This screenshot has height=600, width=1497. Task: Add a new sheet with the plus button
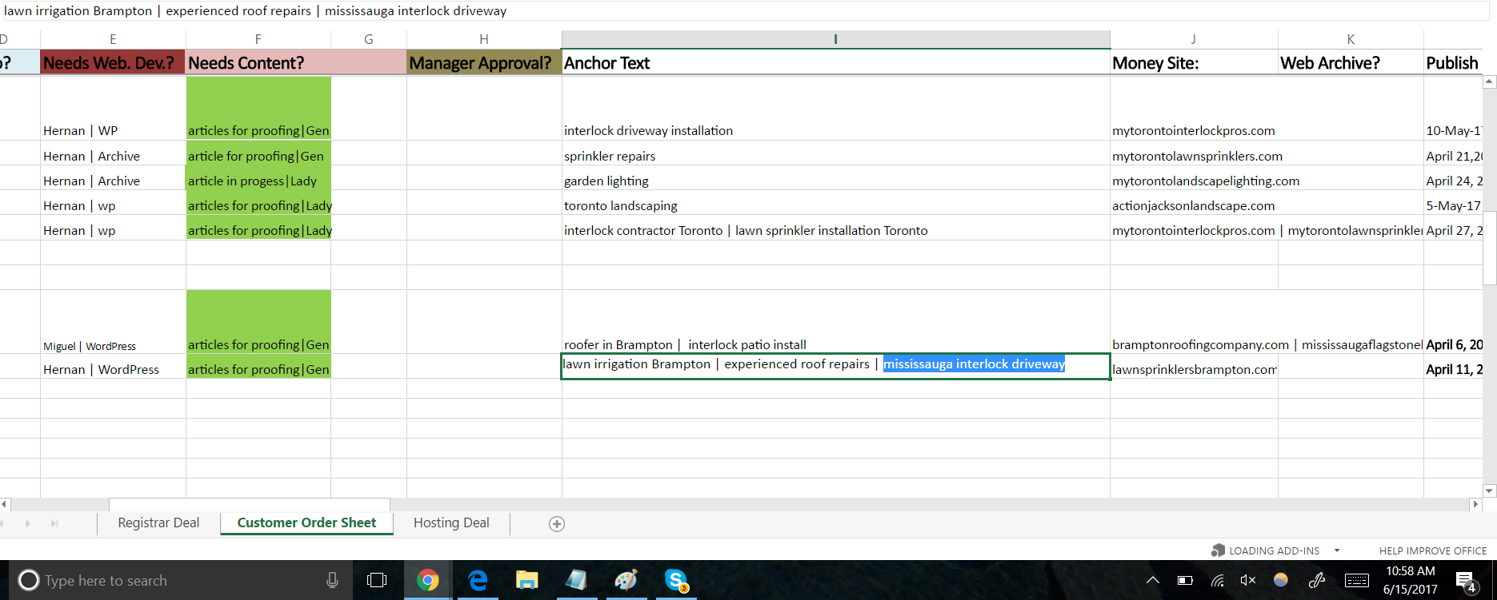(557, 524)
